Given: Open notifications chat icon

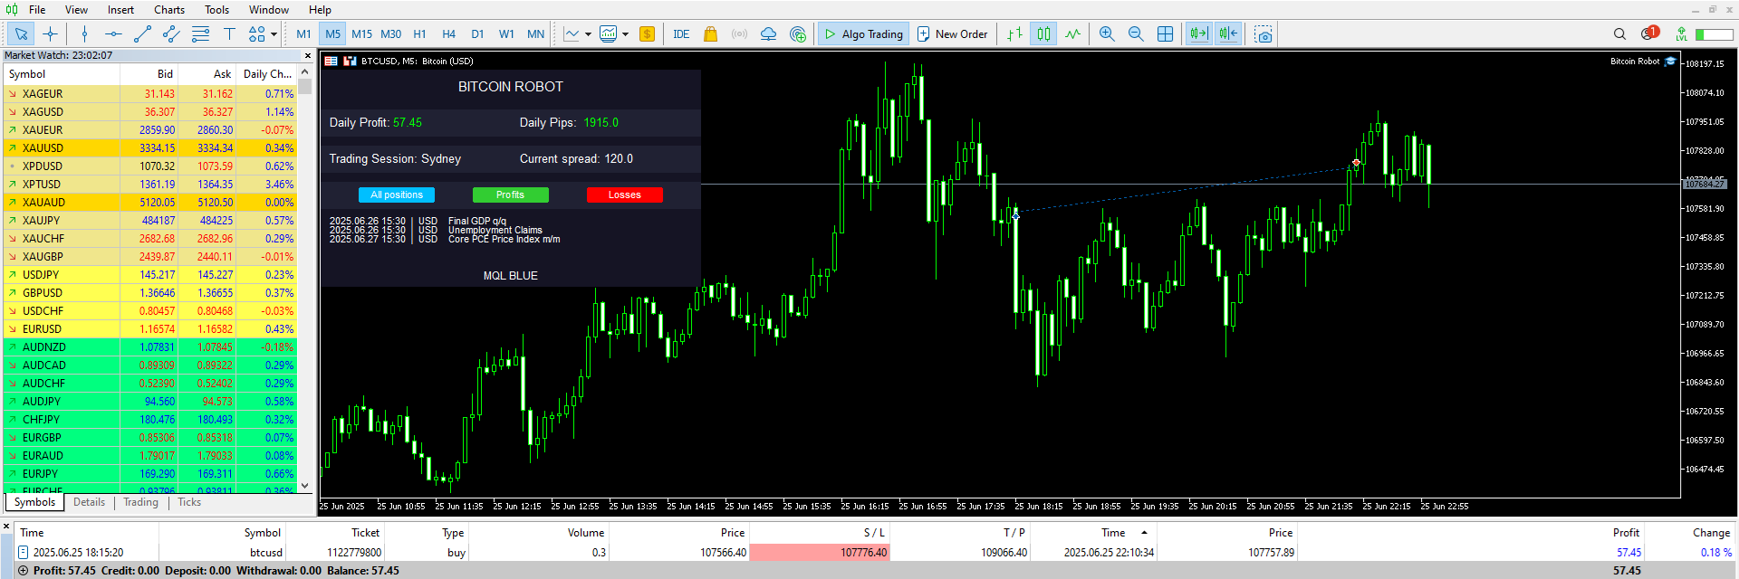Looking at the screenshot, I should 1649,34.
